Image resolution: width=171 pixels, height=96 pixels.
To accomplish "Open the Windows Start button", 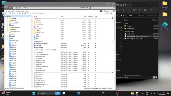I will point(34,93).
